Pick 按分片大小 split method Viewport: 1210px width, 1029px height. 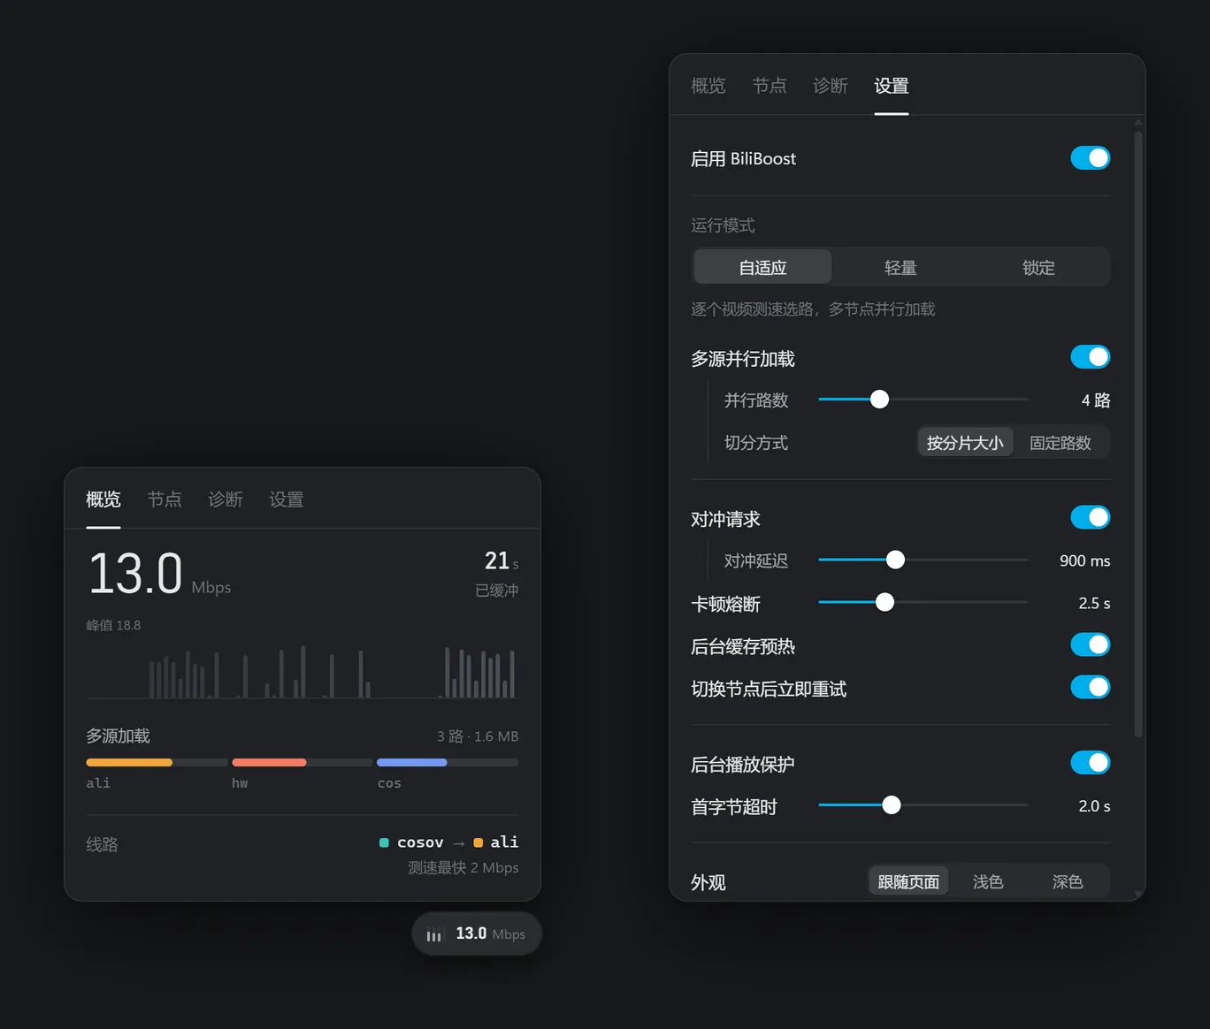965,443
